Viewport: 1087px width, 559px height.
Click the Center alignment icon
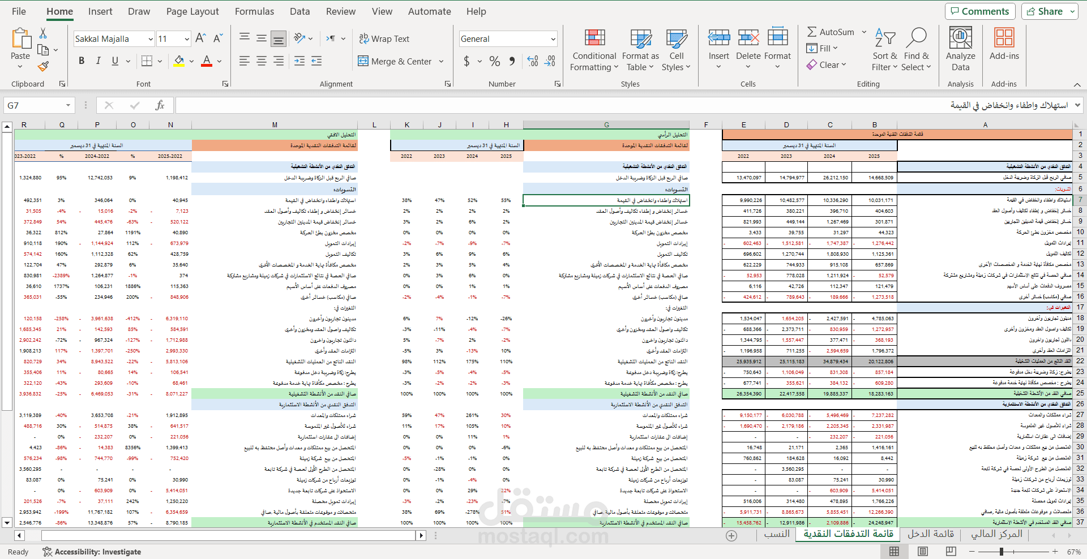pyautogui.click(x=262, y=61)
